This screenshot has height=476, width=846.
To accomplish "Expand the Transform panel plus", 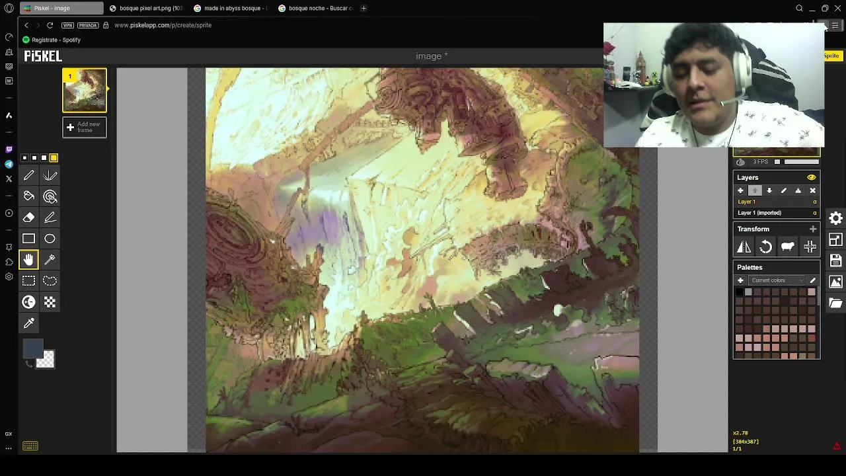I will tap(812, 229).
